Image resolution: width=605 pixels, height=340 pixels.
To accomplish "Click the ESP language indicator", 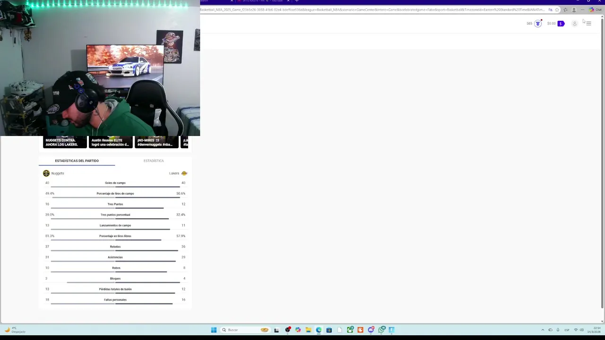I will [x=567, y=330].
